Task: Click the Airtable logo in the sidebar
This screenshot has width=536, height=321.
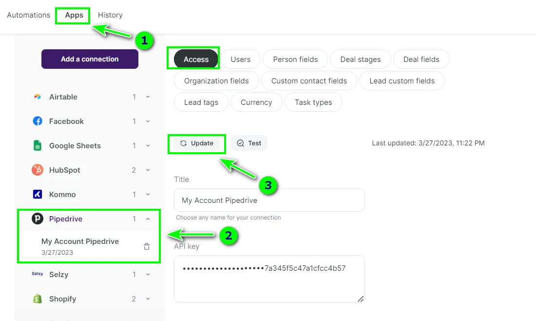Action: click(38, 97)
